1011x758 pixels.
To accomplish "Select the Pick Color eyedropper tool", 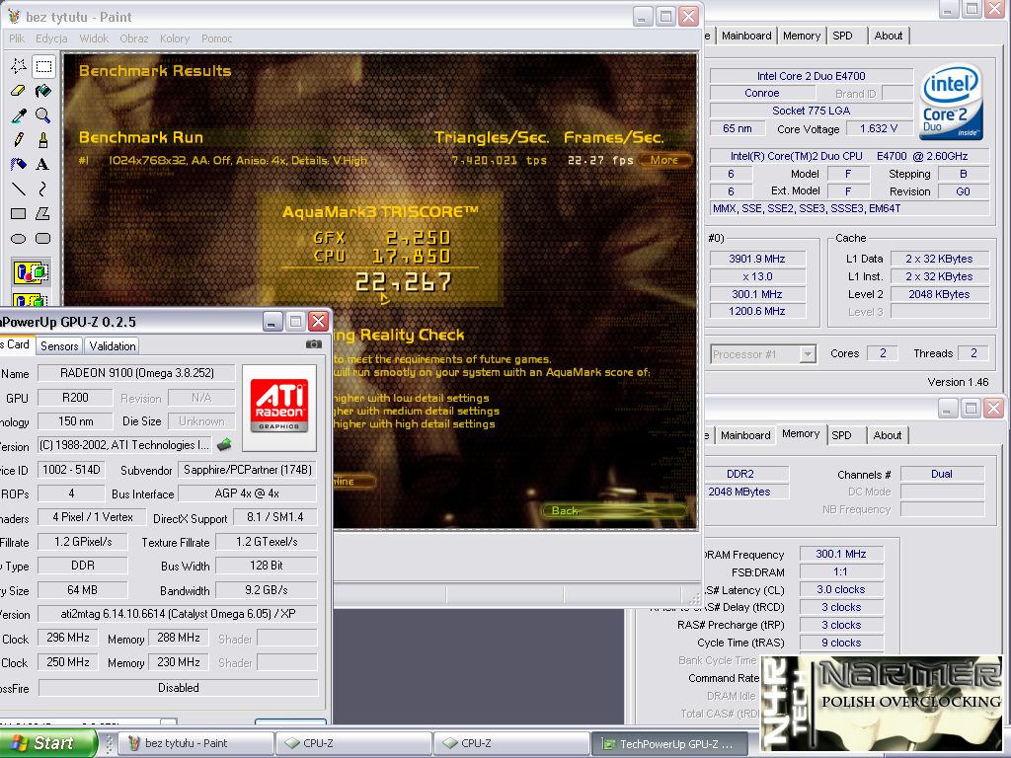I will click(x=19, y=114).
